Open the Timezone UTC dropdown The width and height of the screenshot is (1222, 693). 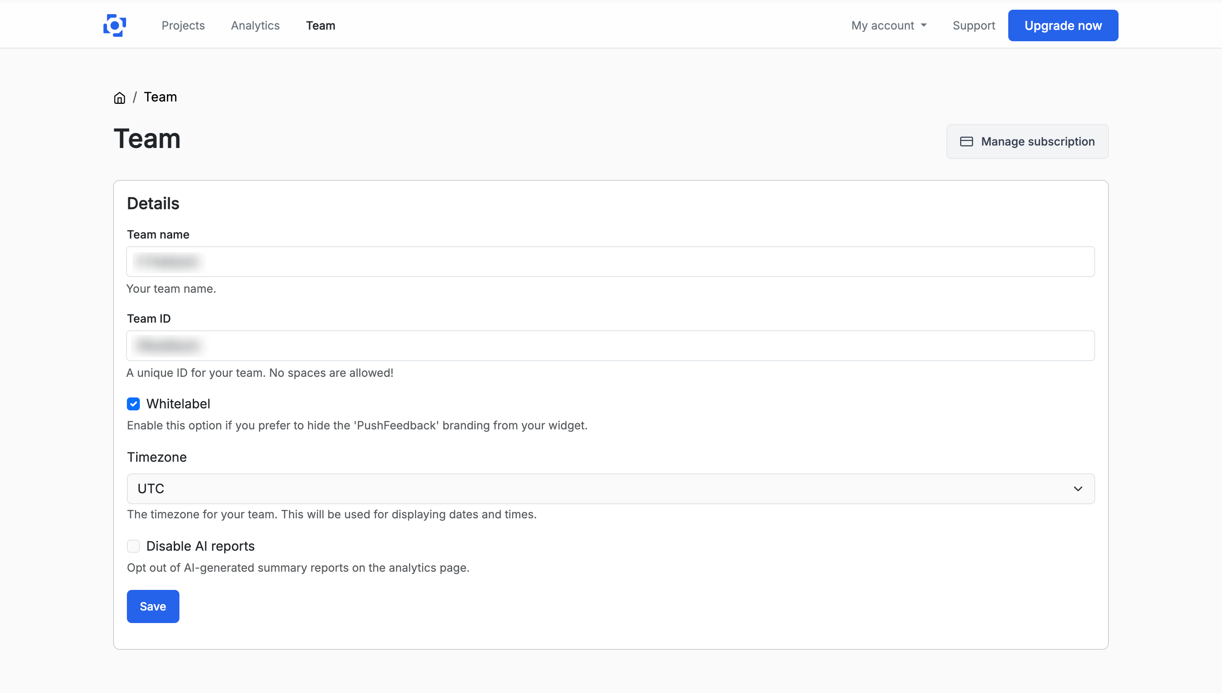[x=610, y=488]
